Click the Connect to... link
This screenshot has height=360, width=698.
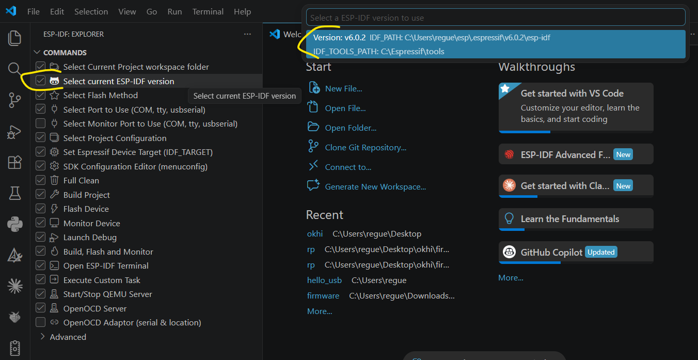(x=348, y=167)
